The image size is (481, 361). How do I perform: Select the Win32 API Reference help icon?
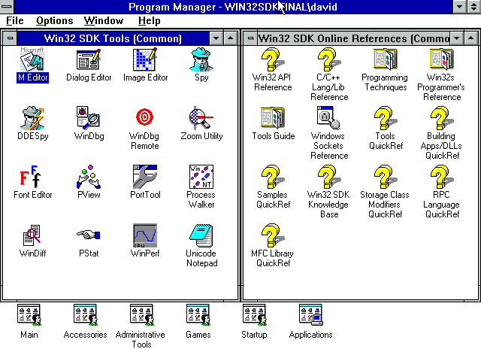[272, 59]
